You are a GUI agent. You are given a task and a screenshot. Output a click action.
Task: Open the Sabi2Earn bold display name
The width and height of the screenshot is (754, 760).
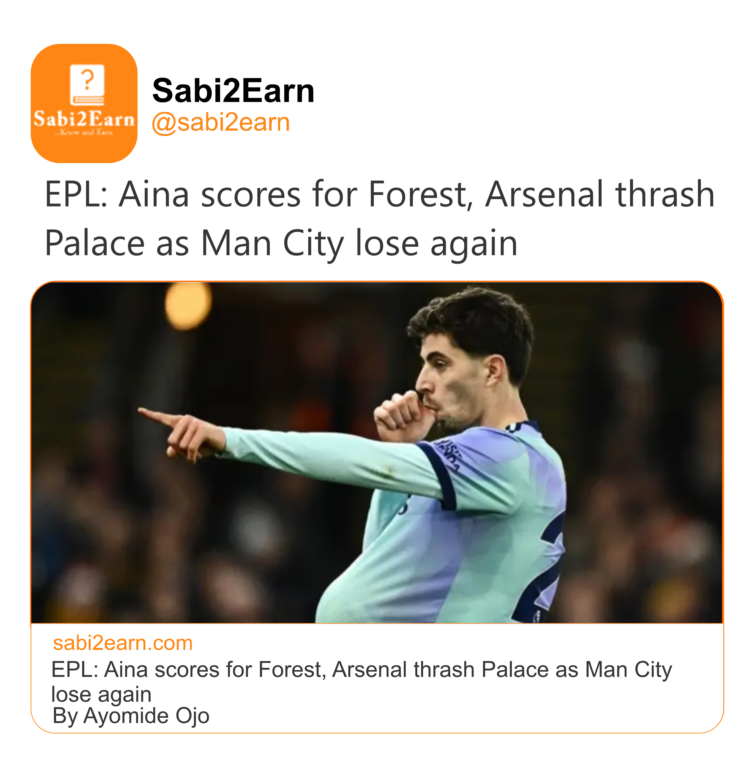pos(233,91)
